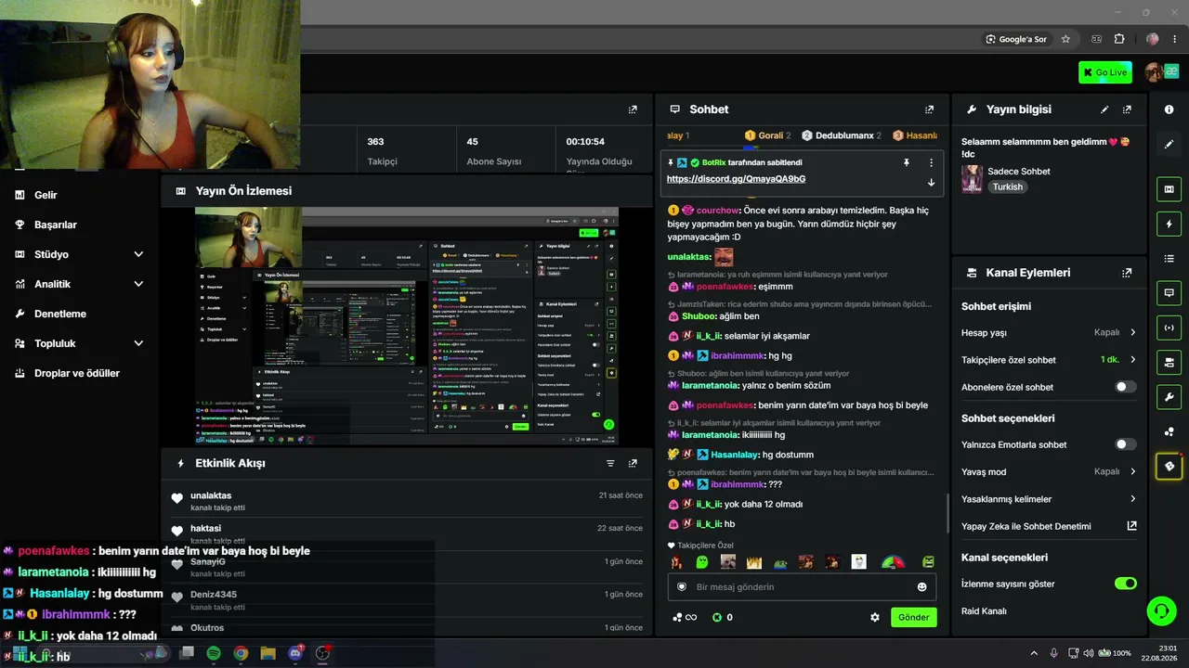Open the wrench icon in the right rail

(x=1169, y=397)
